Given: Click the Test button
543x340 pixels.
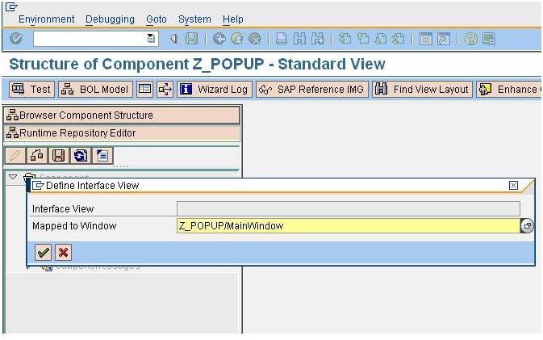Looking at the screenshot, I should point(31,90).
